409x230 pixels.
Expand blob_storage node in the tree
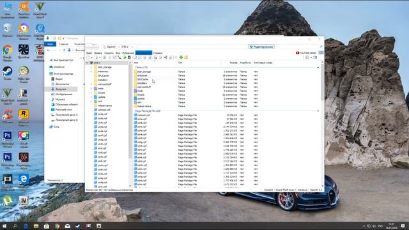91,67
